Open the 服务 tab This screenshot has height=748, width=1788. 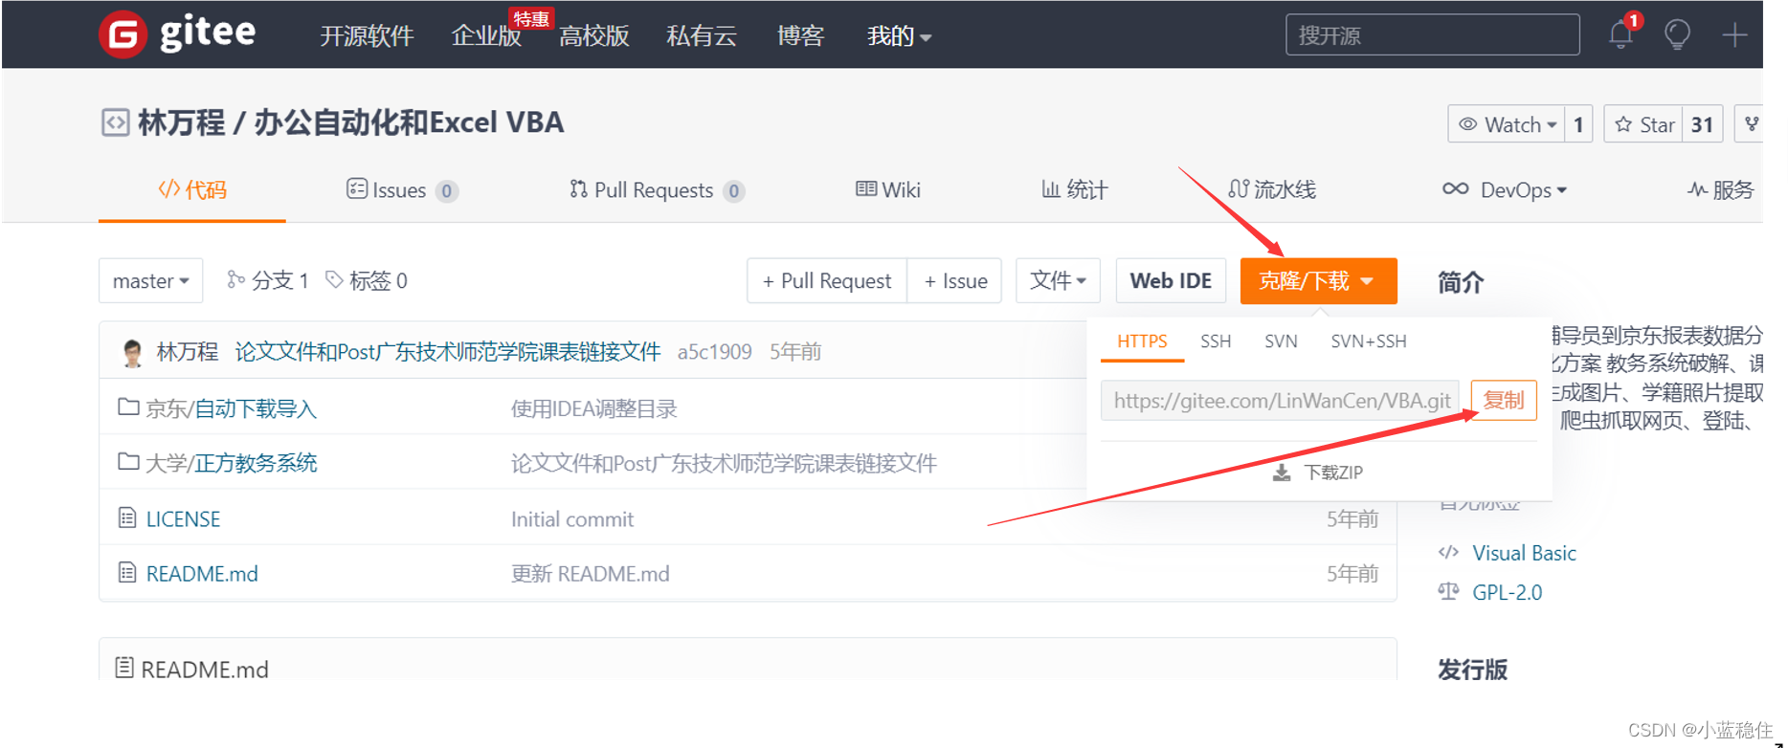[1721, 189]
